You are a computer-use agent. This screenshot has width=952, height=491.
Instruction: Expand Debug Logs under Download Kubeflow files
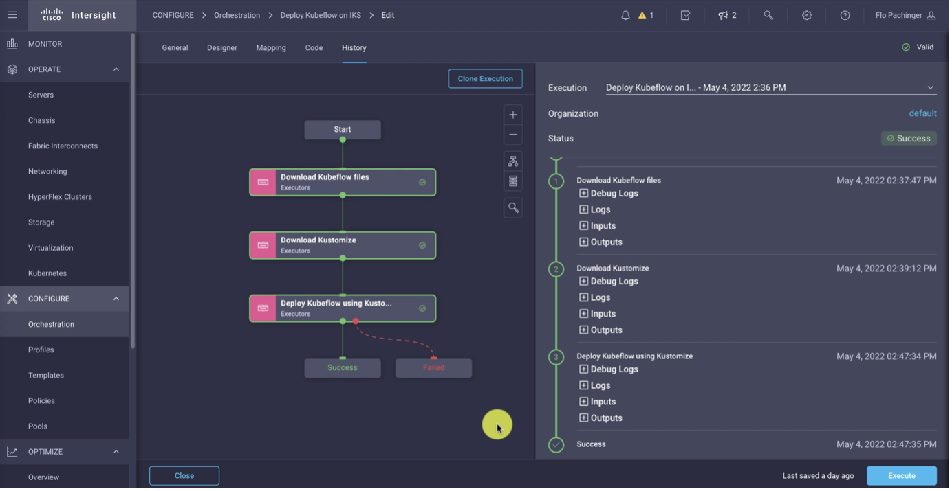coord(583,194)
